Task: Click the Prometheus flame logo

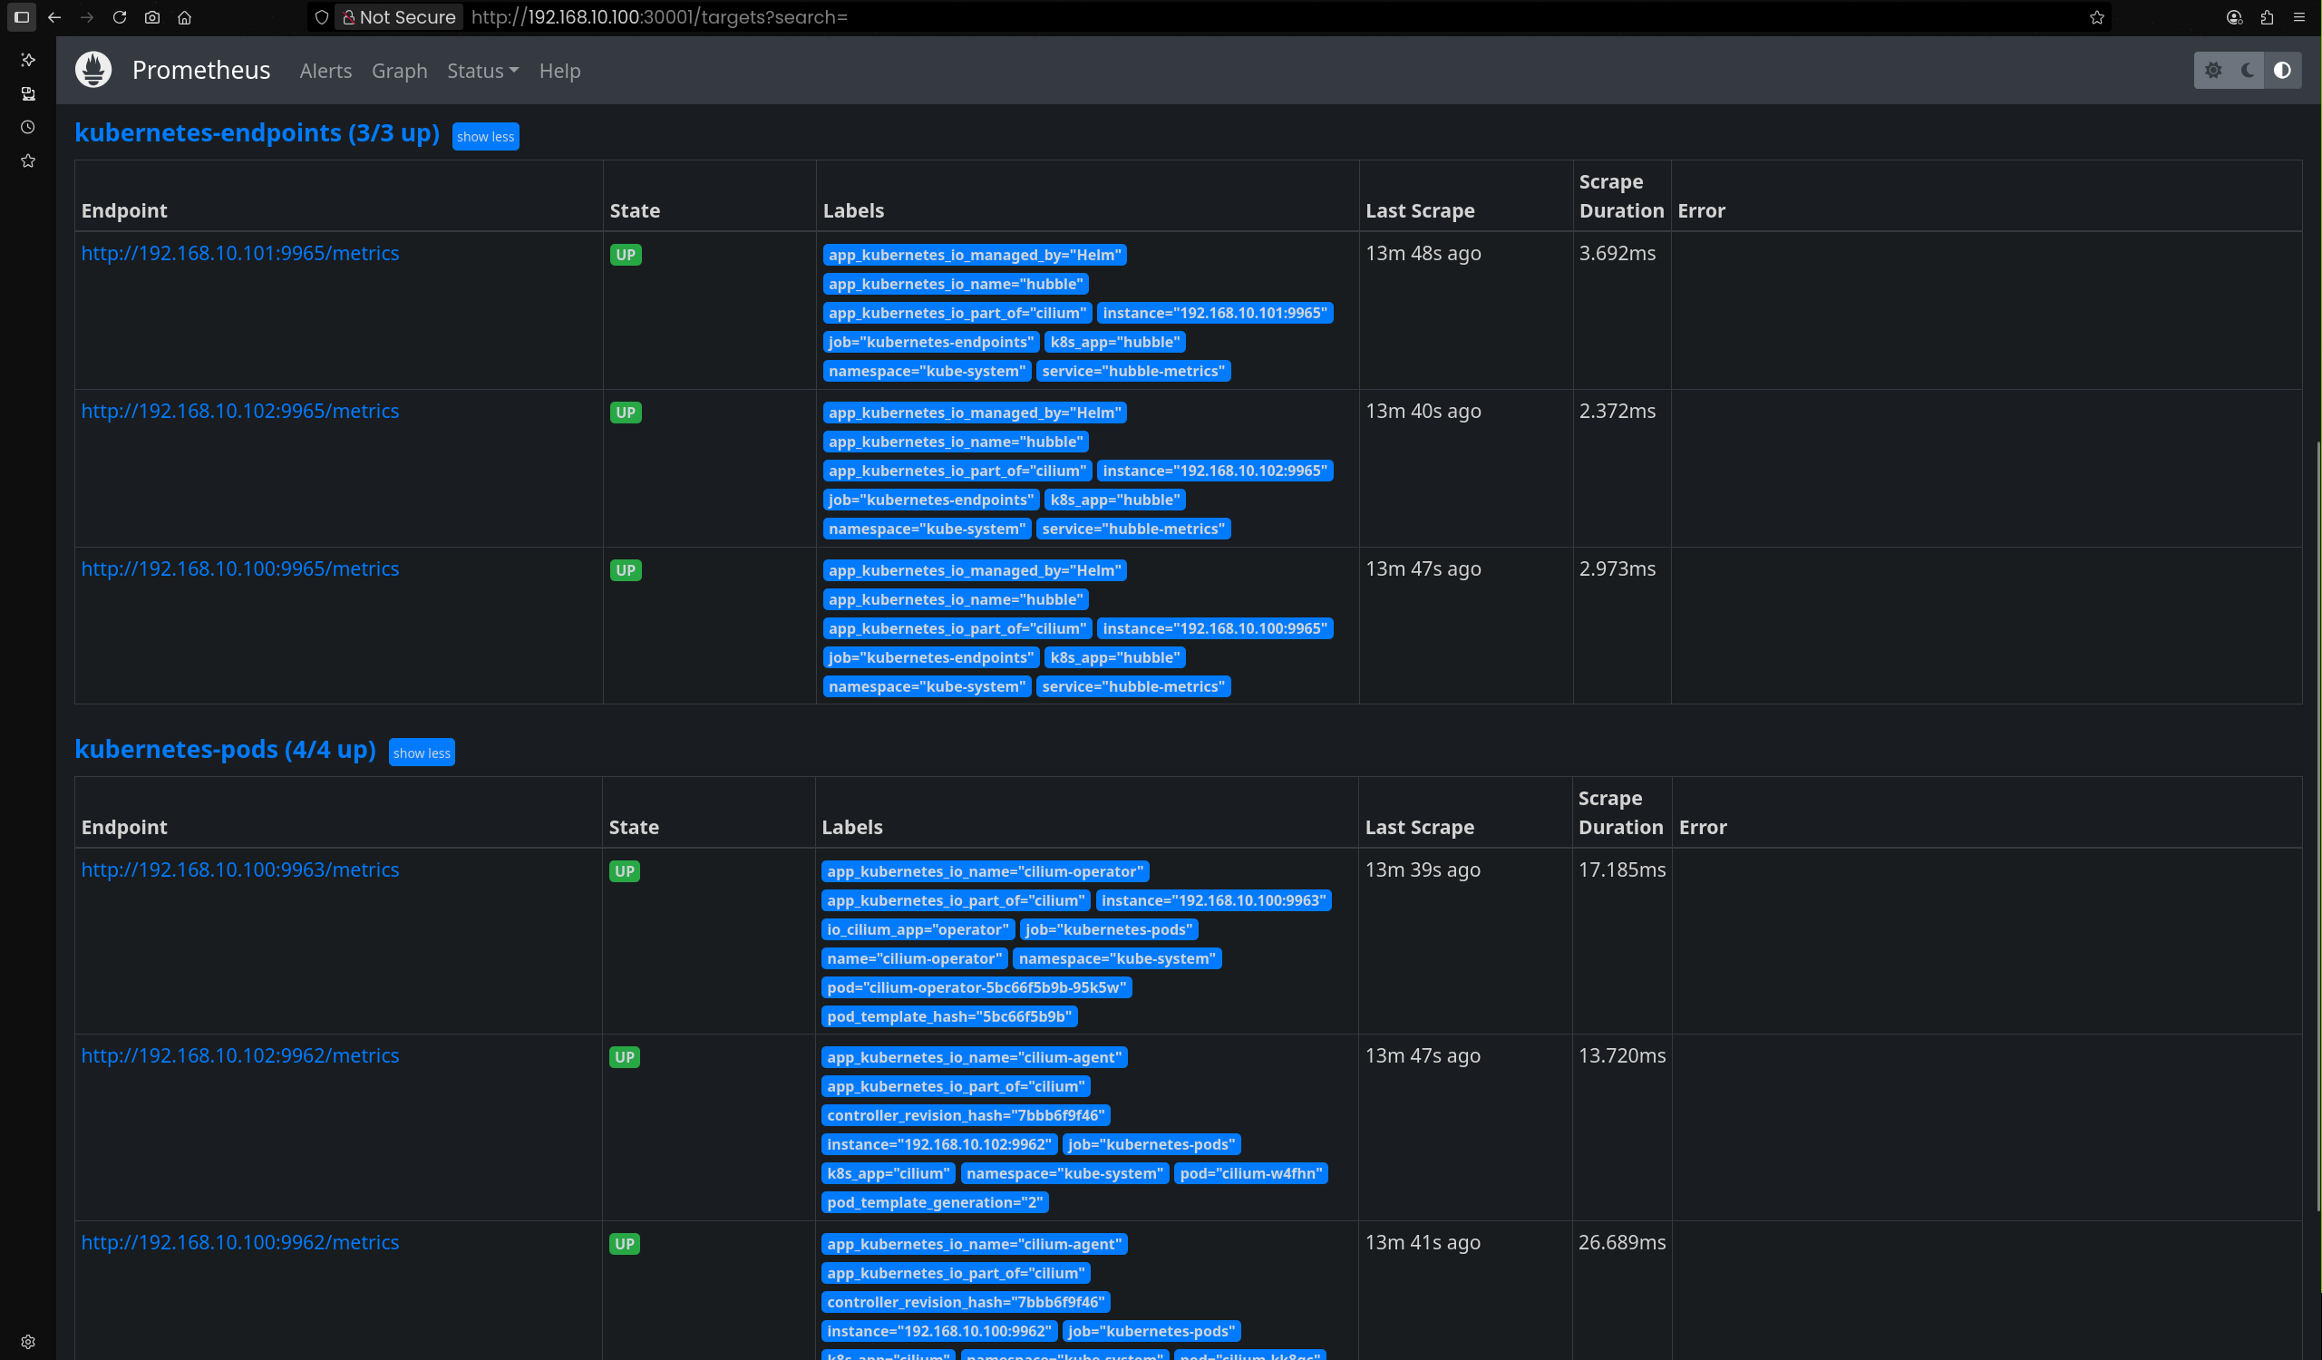Action: (93, 70)
